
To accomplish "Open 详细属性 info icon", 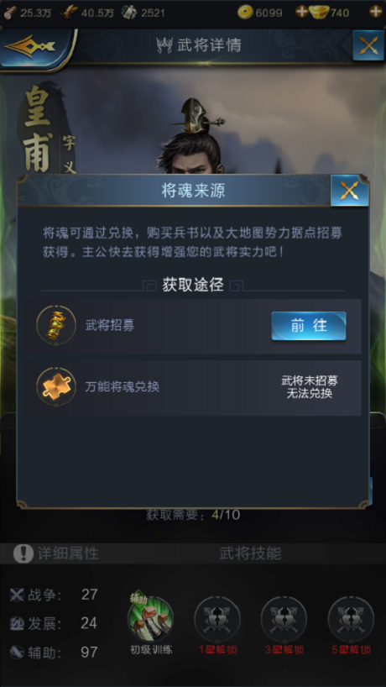I will tap(23, 553).
